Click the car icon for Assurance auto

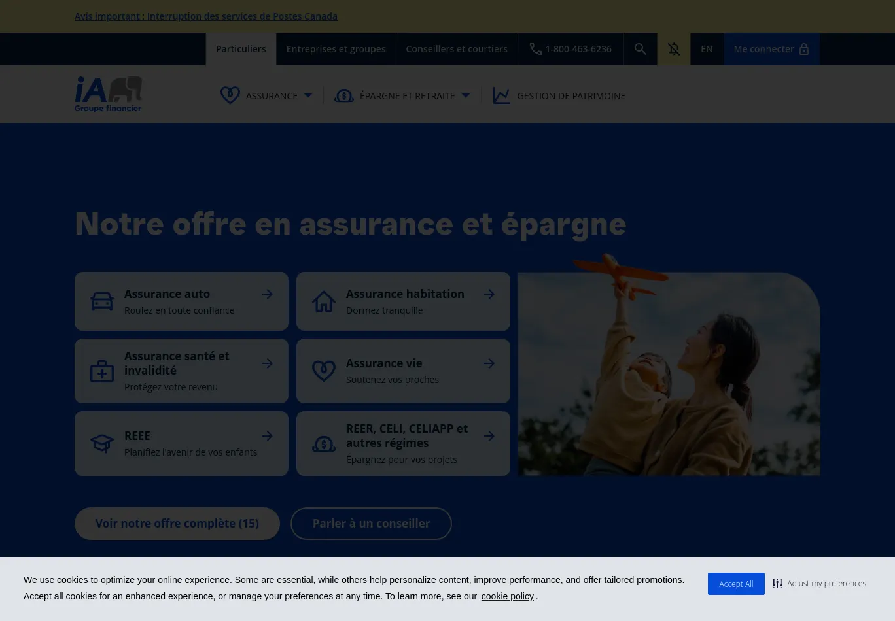(x=102, y=301)
